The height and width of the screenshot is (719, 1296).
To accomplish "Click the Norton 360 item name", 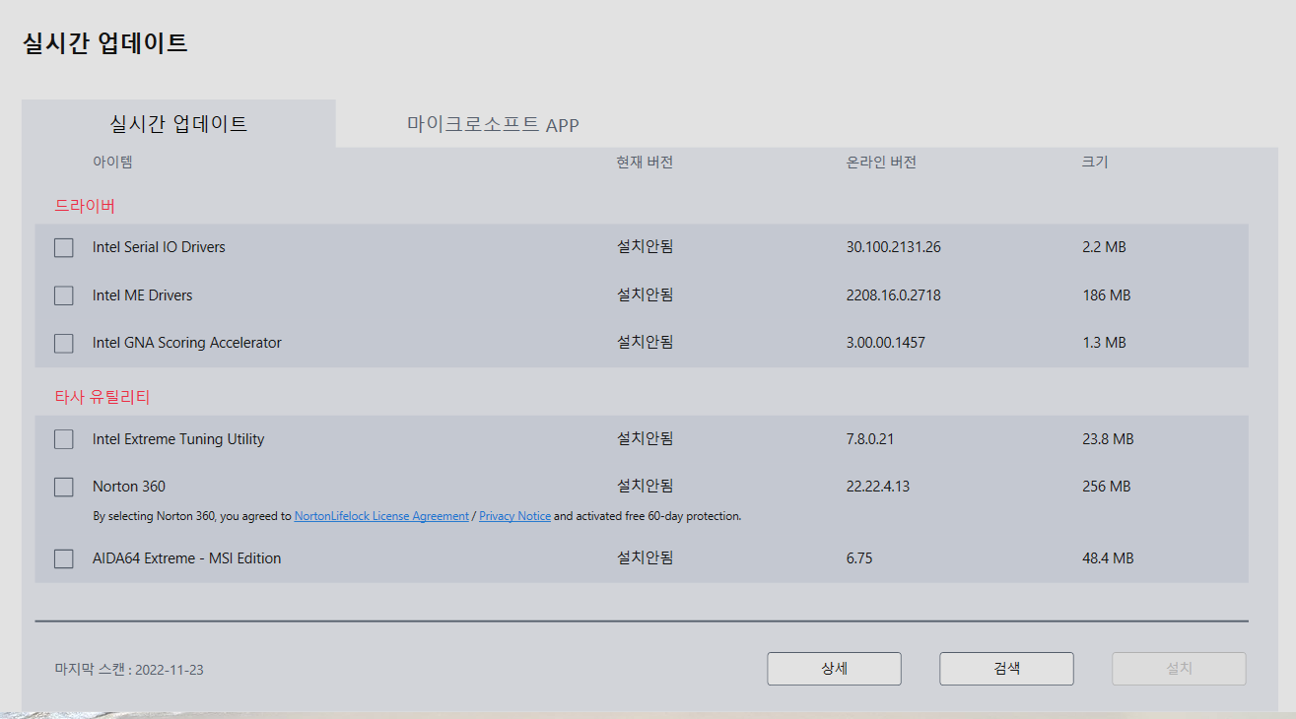I will [129, 487].
